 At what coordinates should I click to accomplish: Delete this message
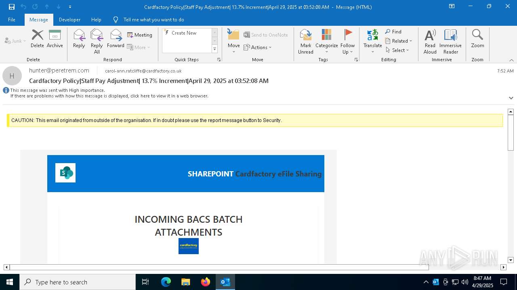(37, 39)
